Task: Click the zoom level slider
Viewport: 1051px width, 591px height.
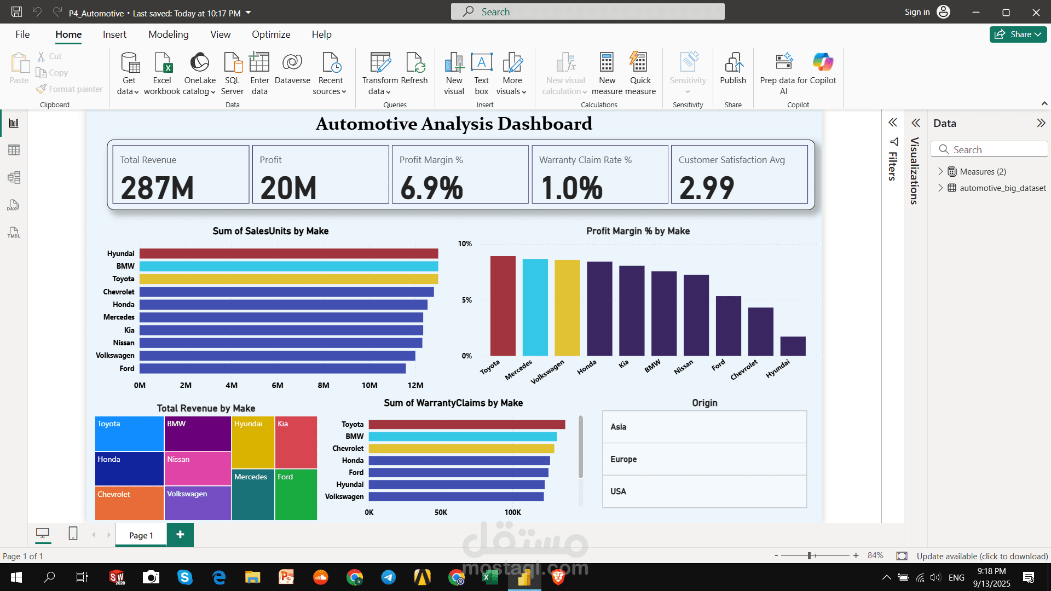Action: point(809,555)
